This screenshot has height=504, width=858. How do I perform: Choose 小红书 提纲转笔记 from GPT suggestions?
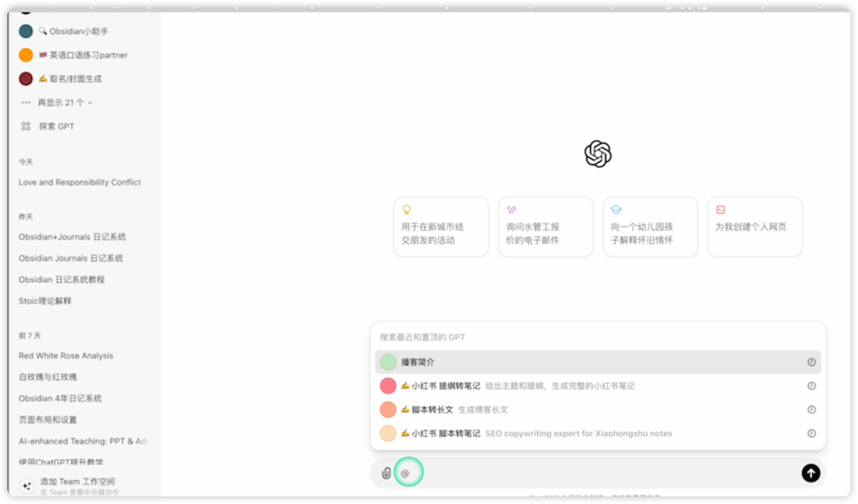[445, 386]
